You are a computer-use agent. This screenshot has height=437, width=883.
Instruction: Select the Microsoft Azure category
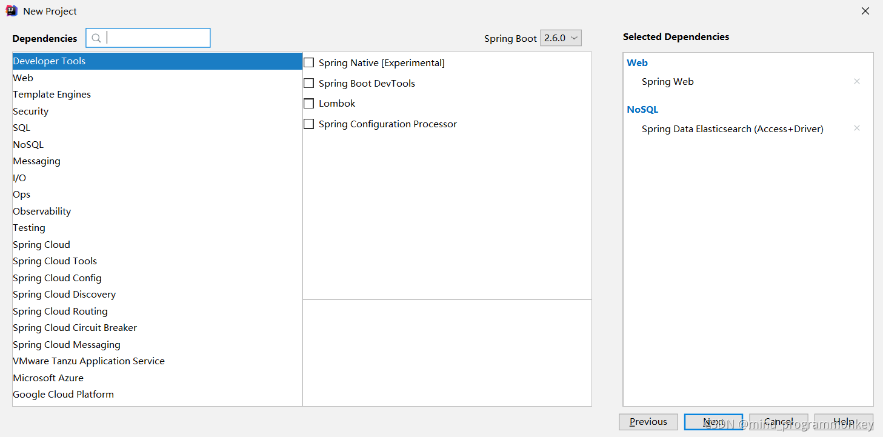pyautogui.click(x=158, y=378)
